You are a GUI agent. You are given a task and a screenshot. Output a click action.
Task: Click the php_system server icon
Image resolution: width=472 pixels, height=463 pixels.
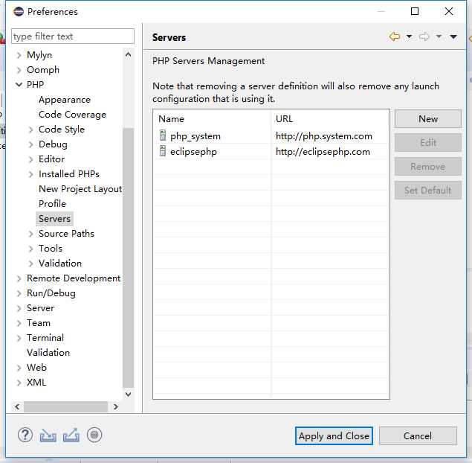pyautogui.click(x=163, y=135)
